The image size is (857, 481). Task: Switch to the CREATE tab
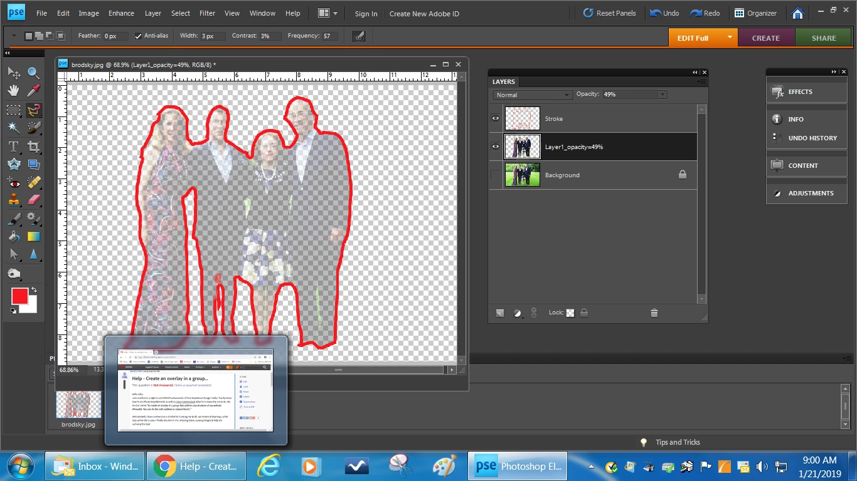pyautogui.click(x=765, y=38)
